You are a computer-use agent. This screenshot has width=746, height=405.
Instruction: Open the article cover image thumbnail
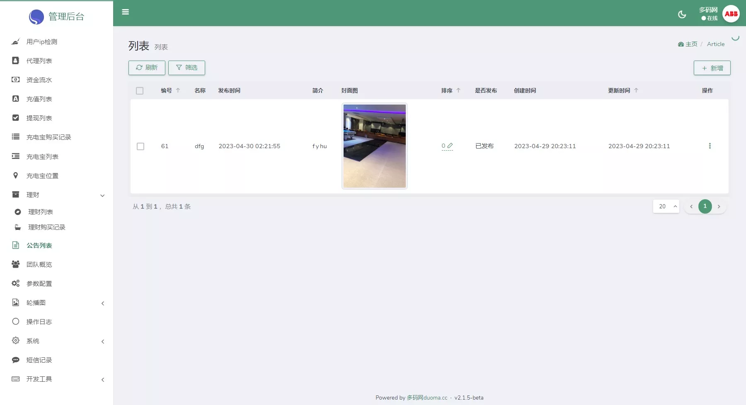click(374, 146)
